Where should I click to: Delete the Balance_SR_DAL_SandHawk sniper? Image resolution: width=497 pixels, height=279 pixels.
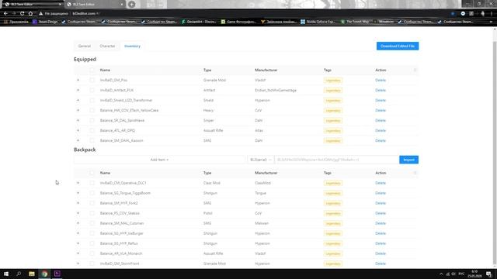pos(381,121)
